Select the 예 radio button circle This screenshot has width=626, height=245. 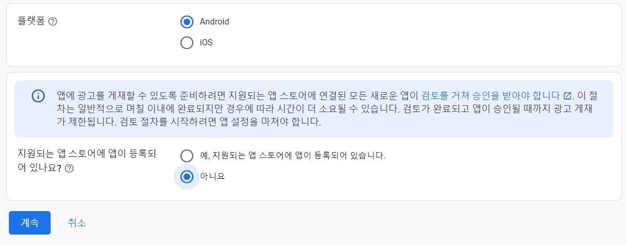[x=187, y=155]
